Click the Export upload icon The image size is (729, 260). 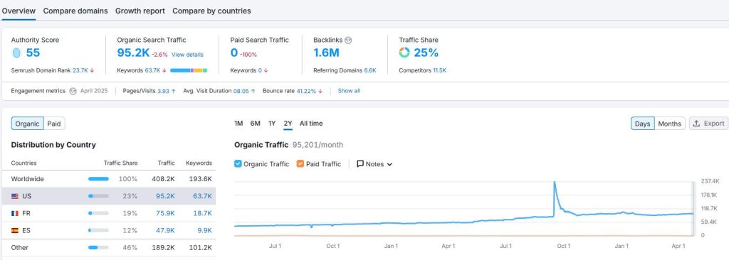pyautogui.click(x=696, y=124)
